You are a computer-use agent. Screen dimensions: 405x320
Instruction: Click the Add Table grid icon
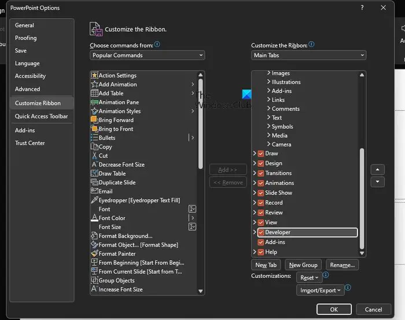[x=94, y=93]
